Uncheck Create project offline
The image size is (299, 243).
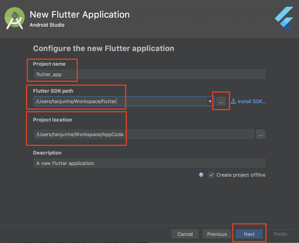pos(211,175)
